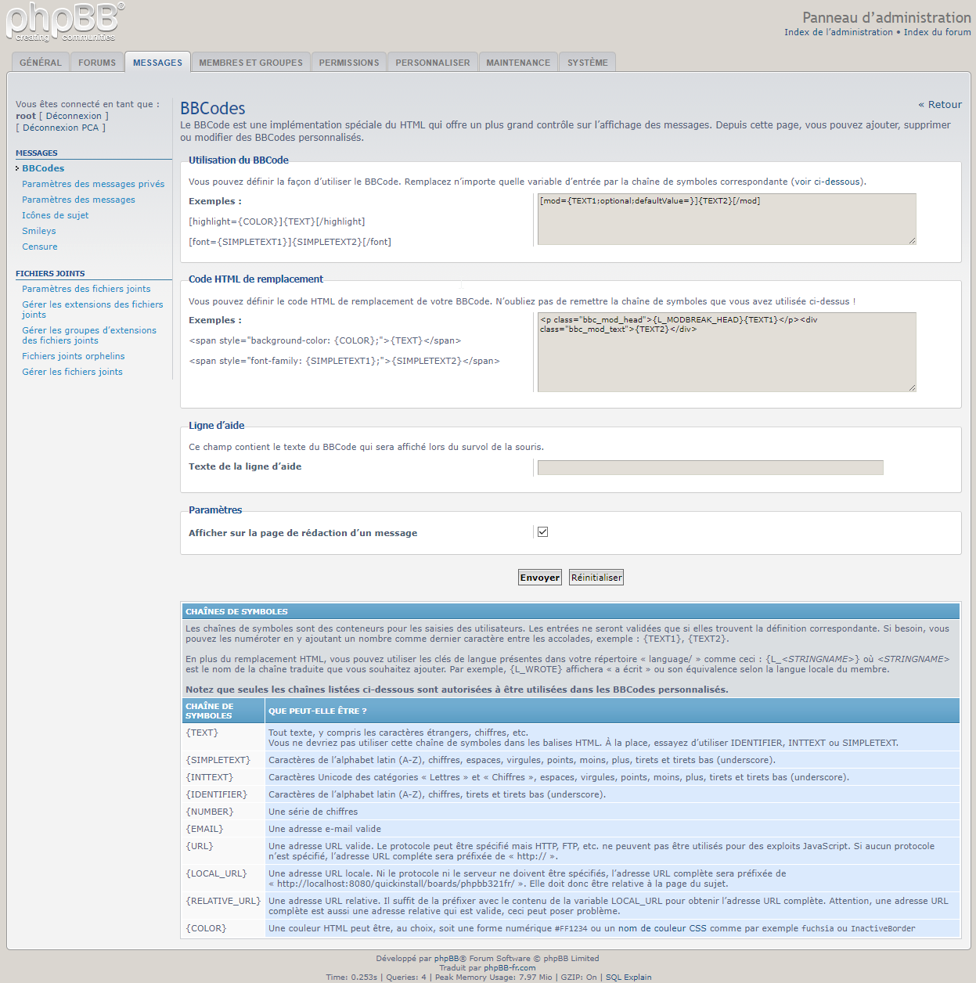
Task: Open the SQL Explain footer link
Action: pos(628,977)
